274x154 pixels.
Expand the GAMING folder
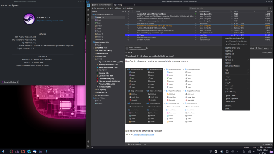(94, 53)
